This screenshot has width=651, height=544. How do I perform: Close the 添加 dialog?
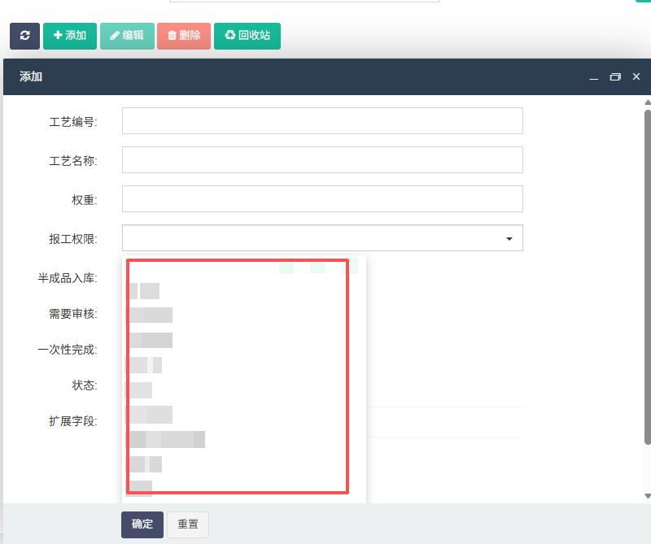636,76
